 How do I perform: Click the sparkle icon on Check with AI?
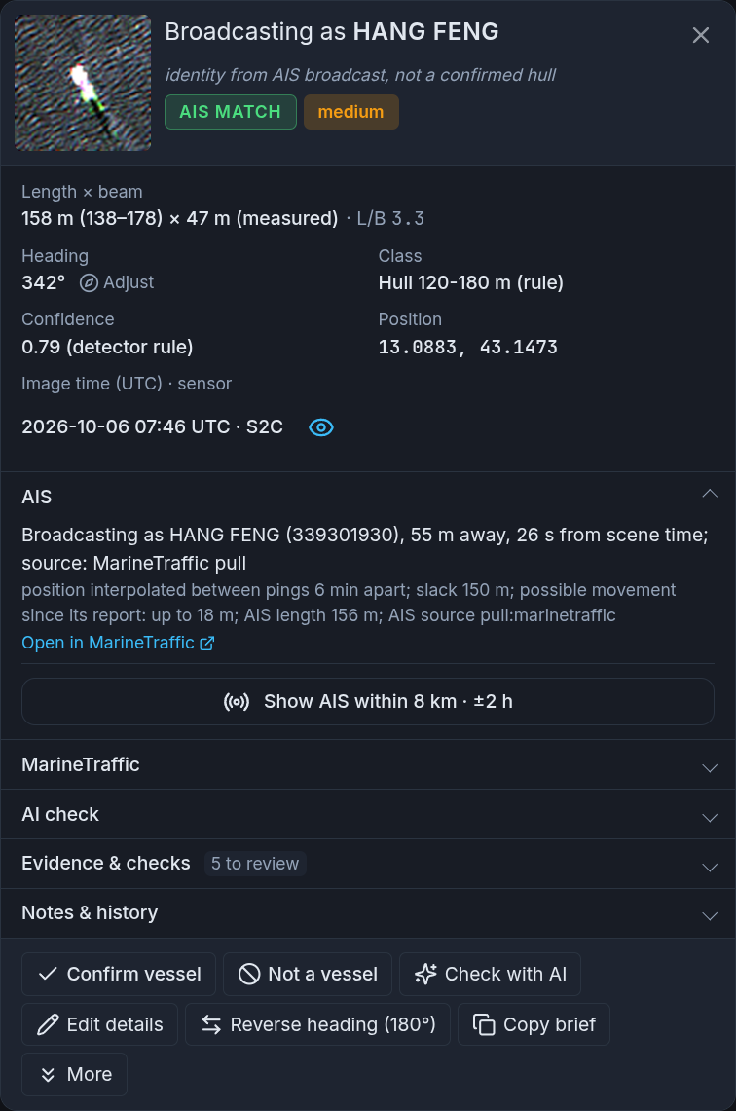coord(425,975)
